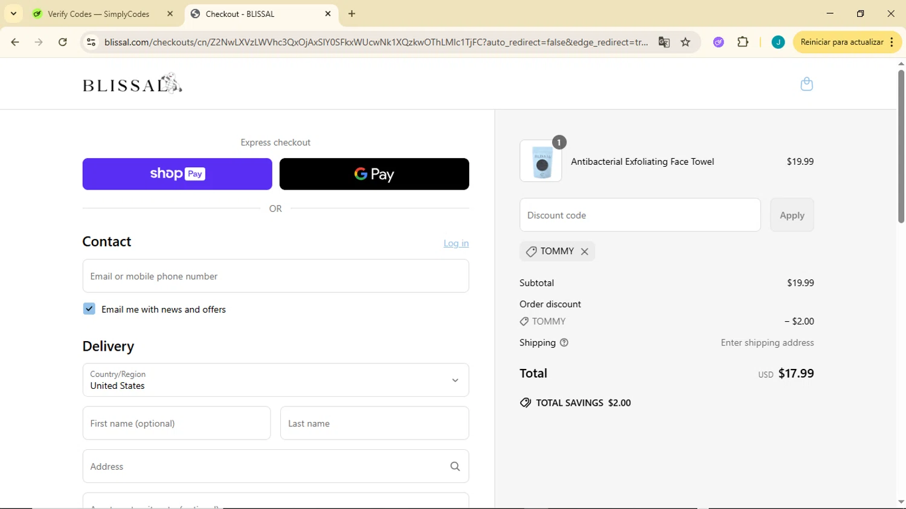Click Antibacterial Exfoliating Face Towel thumbnail
The image size is (906, 509).
[x=541, y=161]
